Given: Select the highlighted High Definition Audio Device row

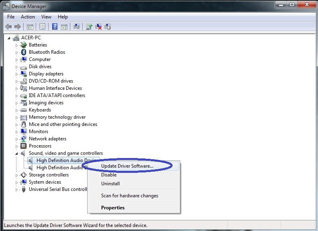Looking at the screenshot, I should (x=63, y=160).
